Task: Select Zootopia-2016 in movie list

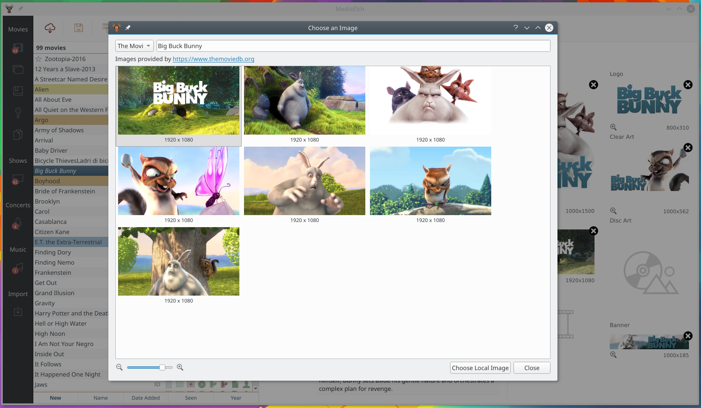Action: click(71, 59)
